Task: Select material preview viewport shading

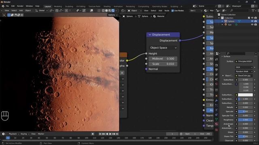Action: 110,10
